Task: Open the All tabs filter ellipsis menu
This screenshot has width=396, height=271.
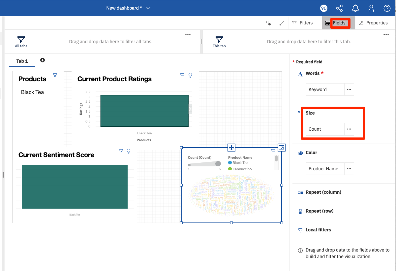Action: [188, 35]
